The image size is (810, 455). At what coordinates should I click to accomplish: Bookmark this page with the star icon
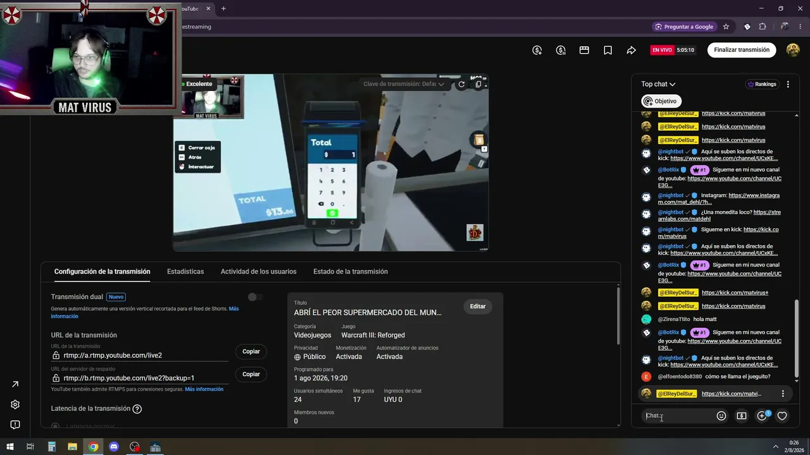pos(726,27)
